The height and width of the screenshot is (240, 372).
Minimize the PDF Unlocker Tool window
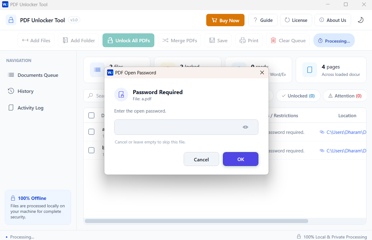[x=328, y=5]
